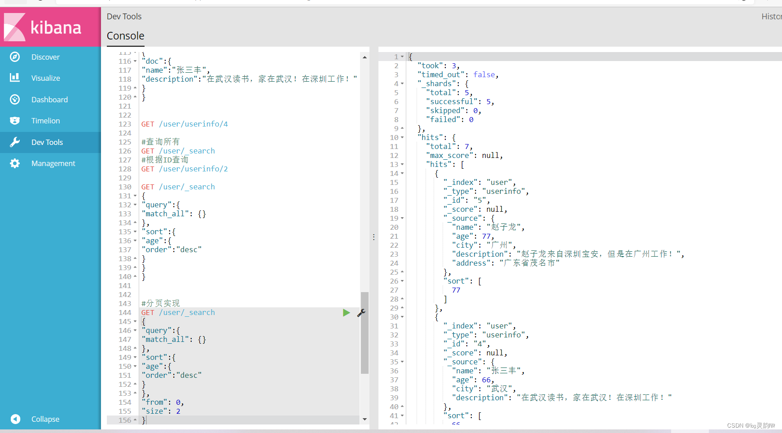The height and width of the screenshot is (433, 782).
Task: Click "_id": "5" in response
Action: [467, 200]
